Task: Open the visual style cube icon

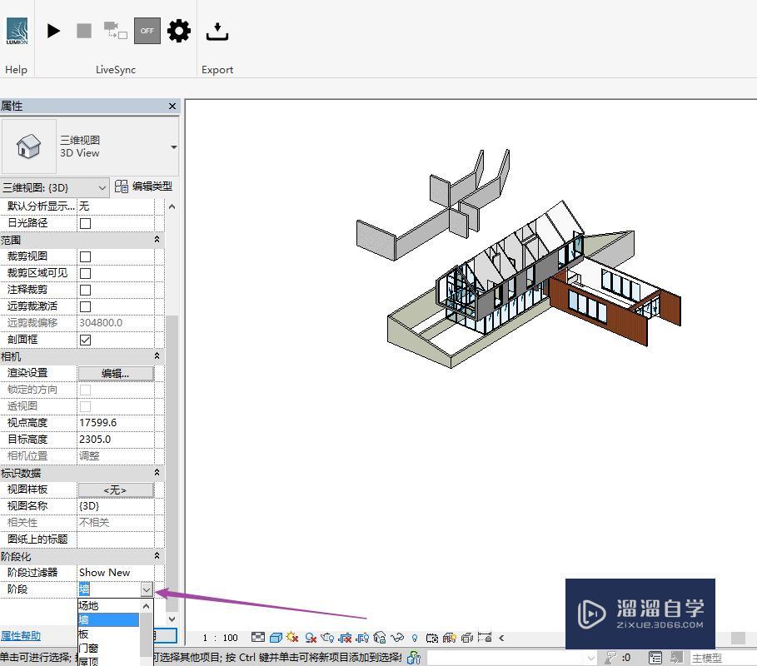Action: 276,638
